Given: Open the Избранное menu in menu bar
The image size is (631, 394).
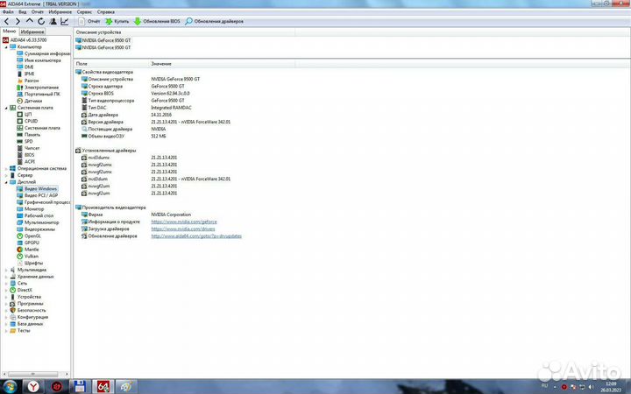Looking at the screenshot, I should pyautogui.click(x=60, y=12).
